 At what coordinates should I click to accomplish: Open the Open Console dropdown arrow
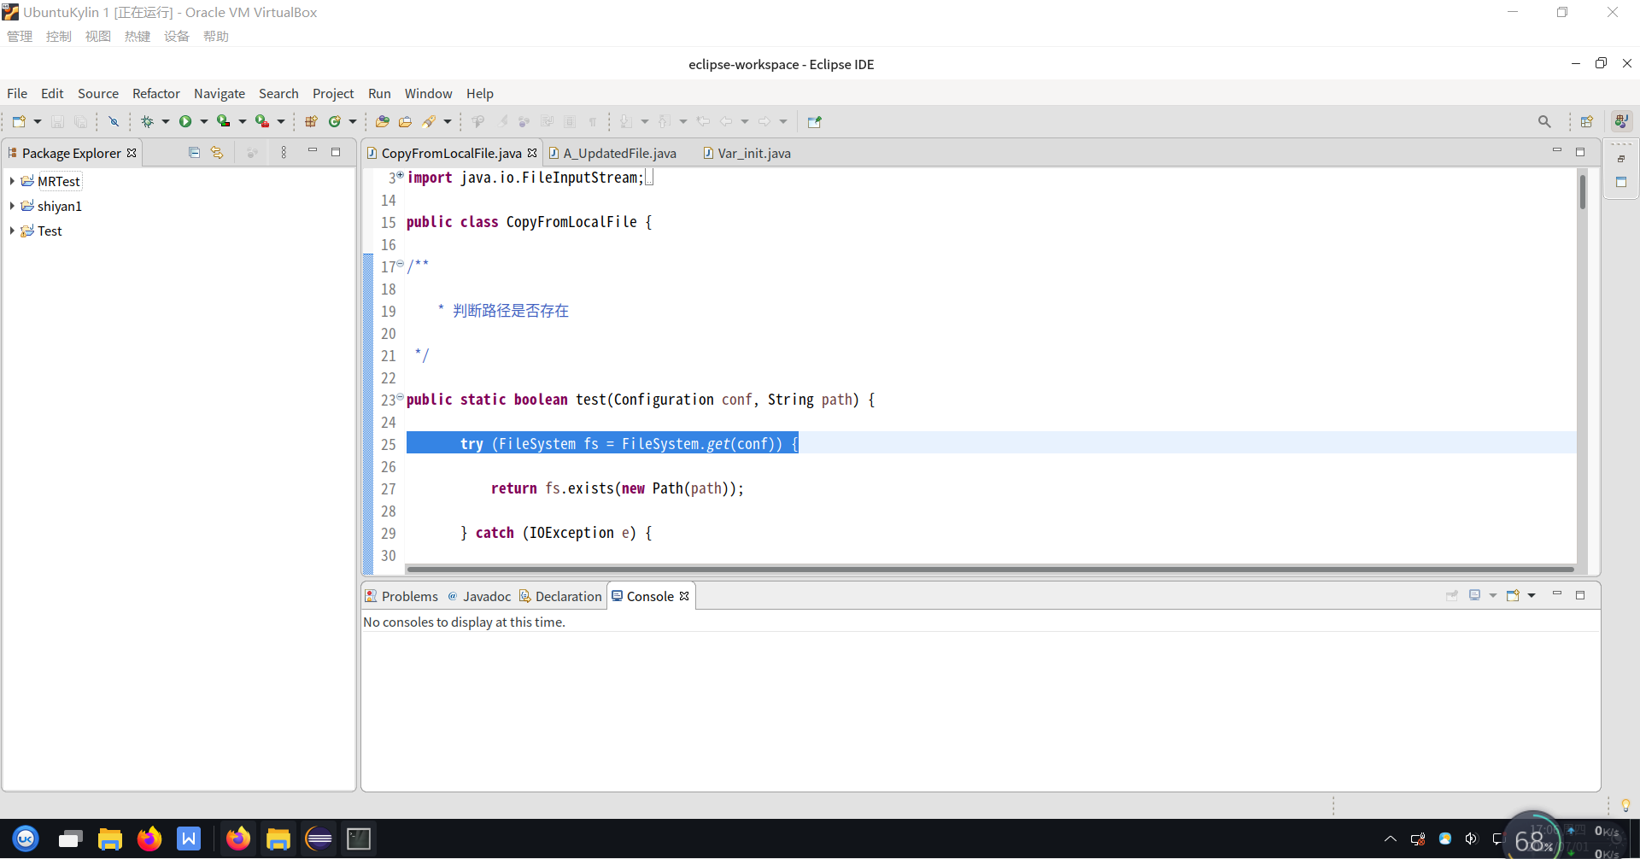1532,595
